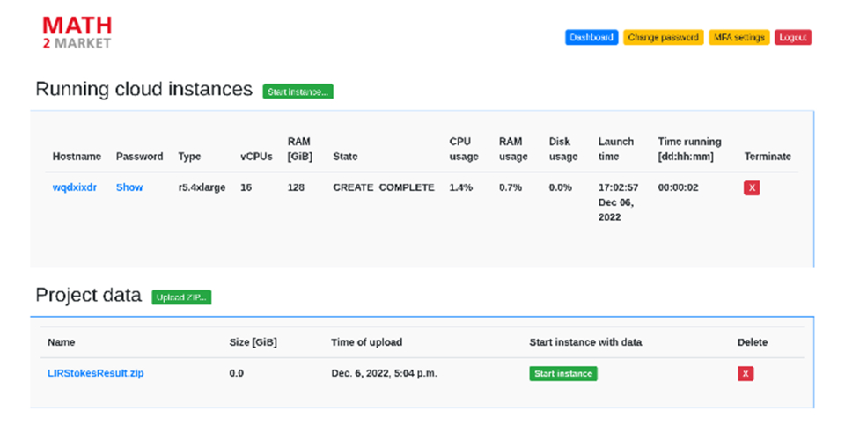The image size is (845, 440).
Task: Click the CPU usage column header
Action: click(x=464, y=149)
